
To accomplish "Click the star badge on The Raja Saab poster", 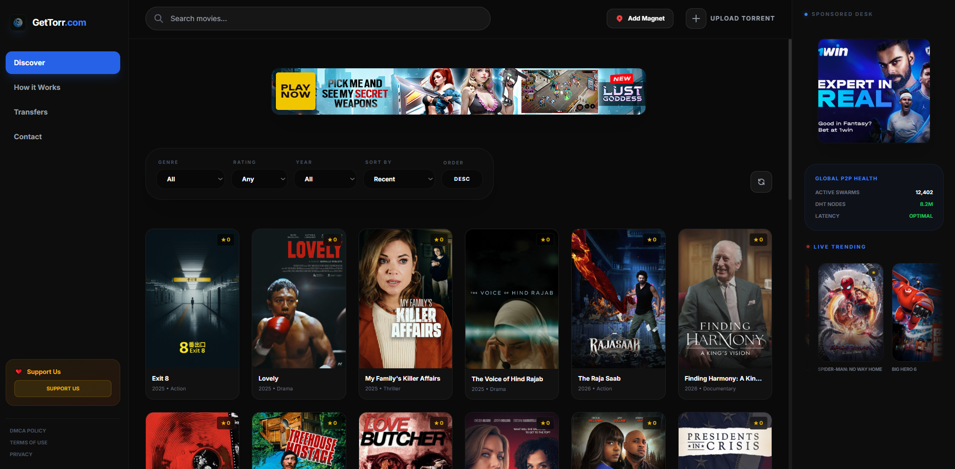I will [x=652, y=239].
